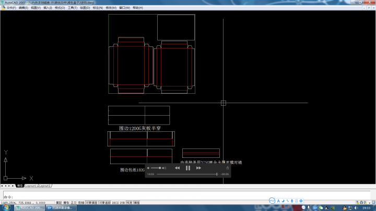Toggle DYN dynamic input in status bar
Screen dimensions: 376x211
[x=122, y=203]
